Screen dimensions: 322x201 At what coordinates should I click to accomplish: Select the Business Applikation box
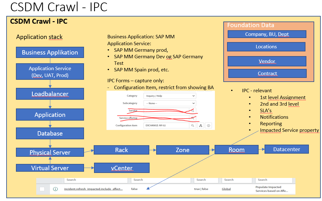click(x=50, y=52)
